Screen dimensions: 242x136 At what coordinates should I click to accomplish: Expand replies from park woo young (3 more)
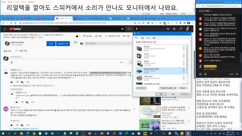point(33,85)
